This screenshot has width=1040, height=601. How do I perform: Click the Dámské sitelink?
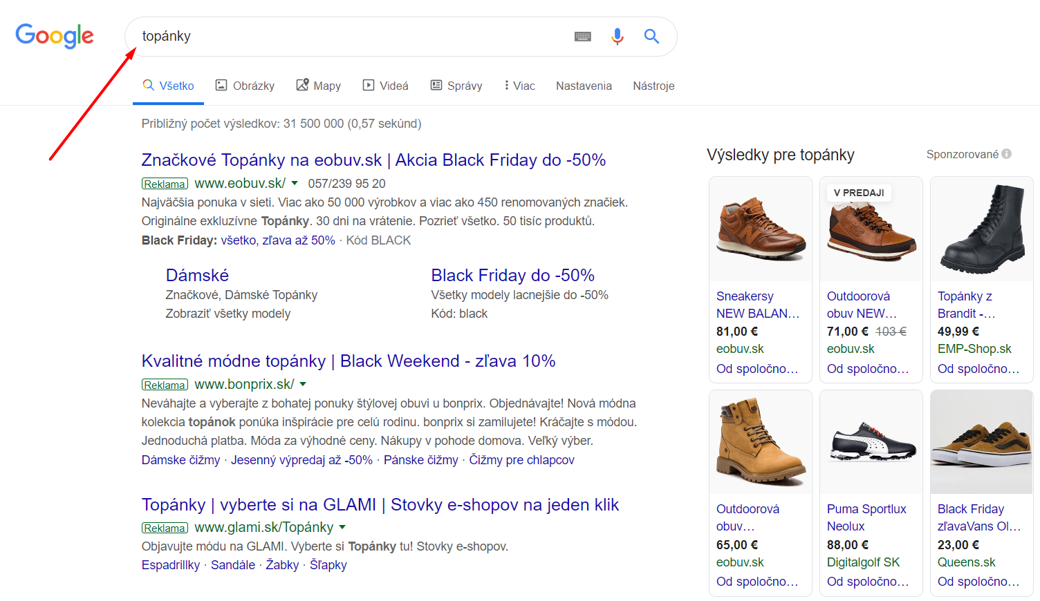pyautogui.click(x=197, y=275)
